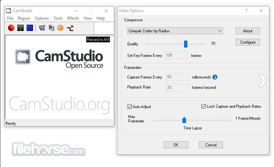Open video annotations orange sun icon
This screenshot has height=167, width=274.
point(60,28)
